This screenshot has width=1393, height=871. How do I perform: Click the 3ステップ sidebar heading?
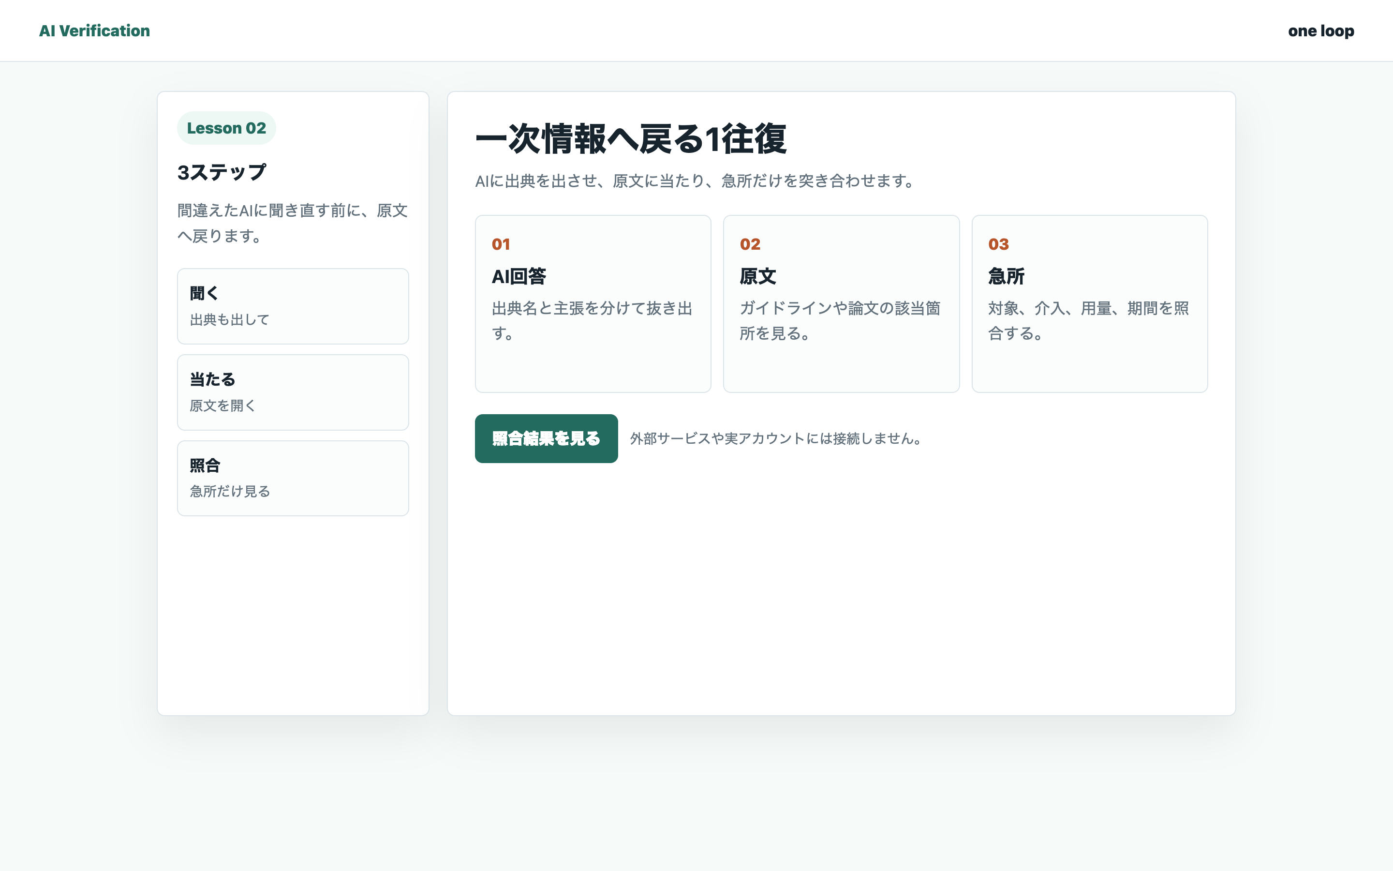[222, 172]
